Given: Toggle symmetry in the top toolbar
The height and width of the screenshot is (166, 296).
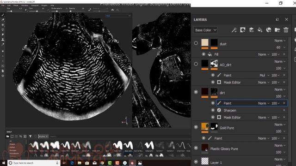Looking at the screenshot, I should pos(112,10).
